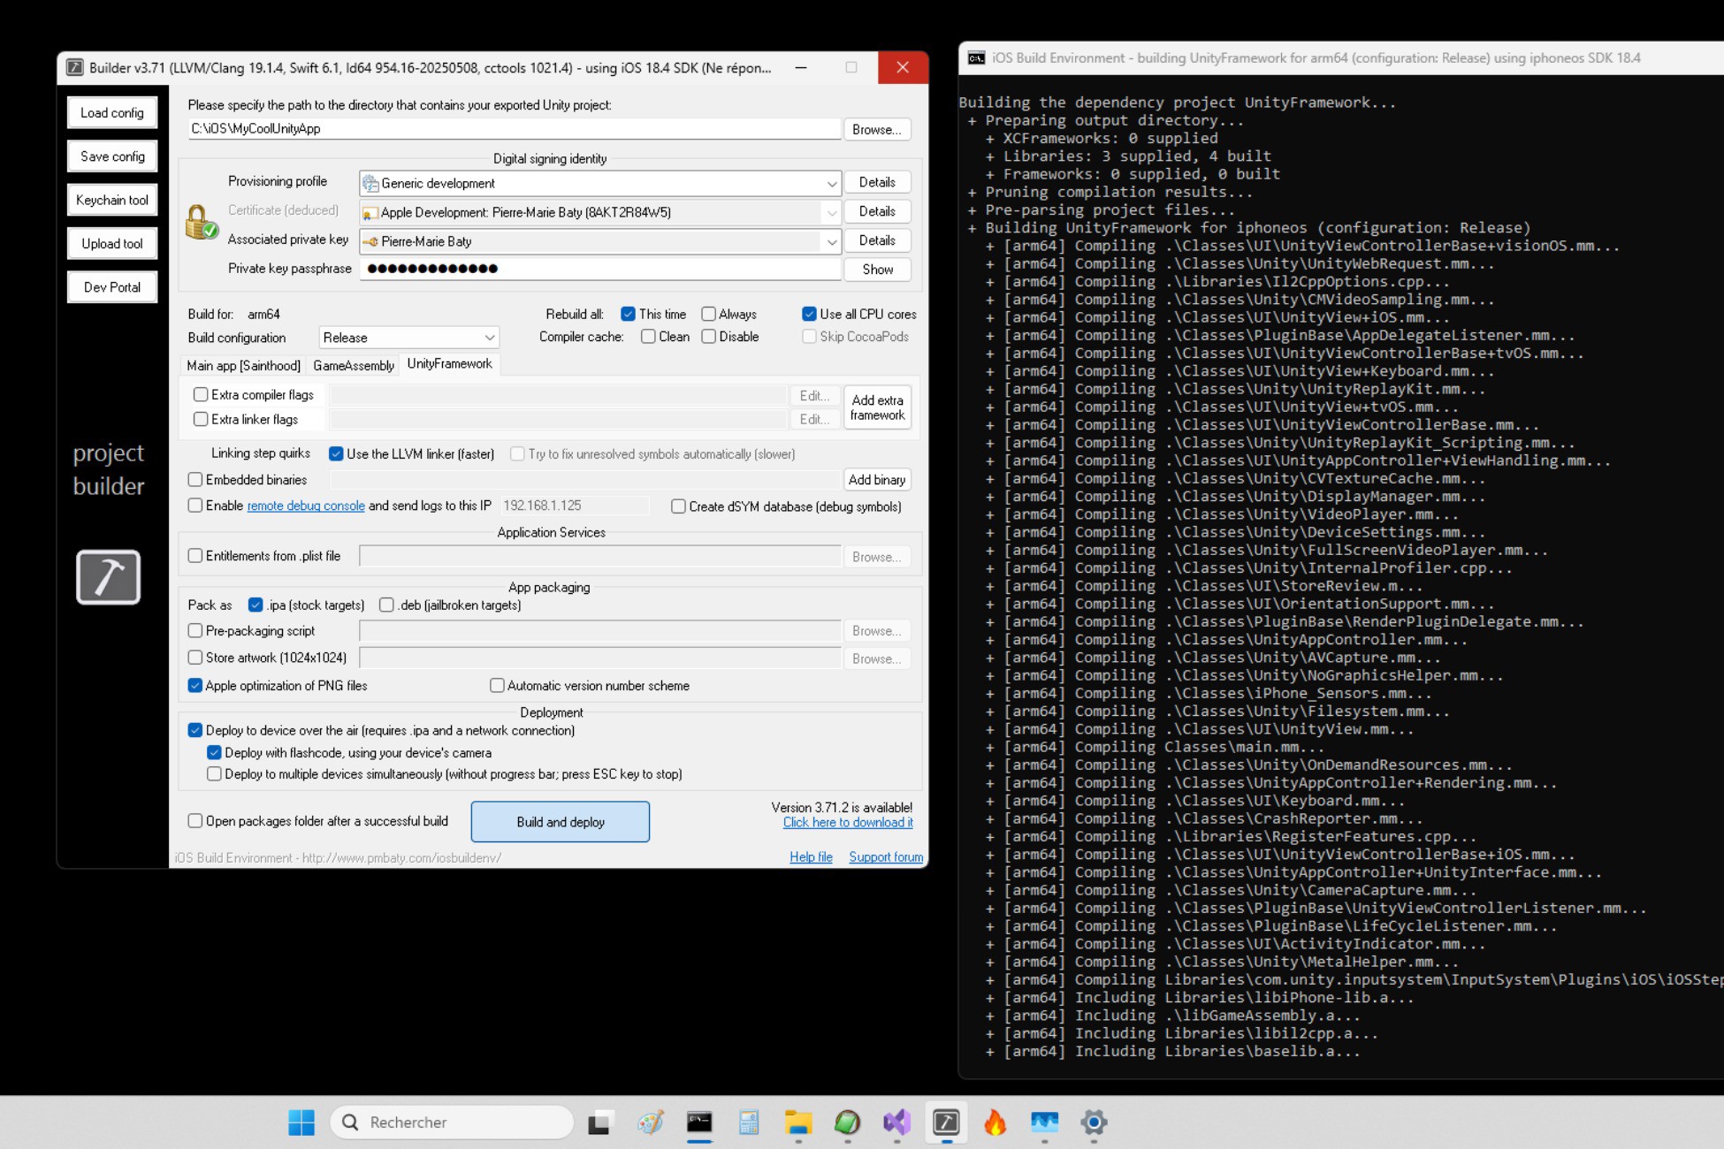Switch to the Builder hammer taskbar icon

click(946, 1122)
